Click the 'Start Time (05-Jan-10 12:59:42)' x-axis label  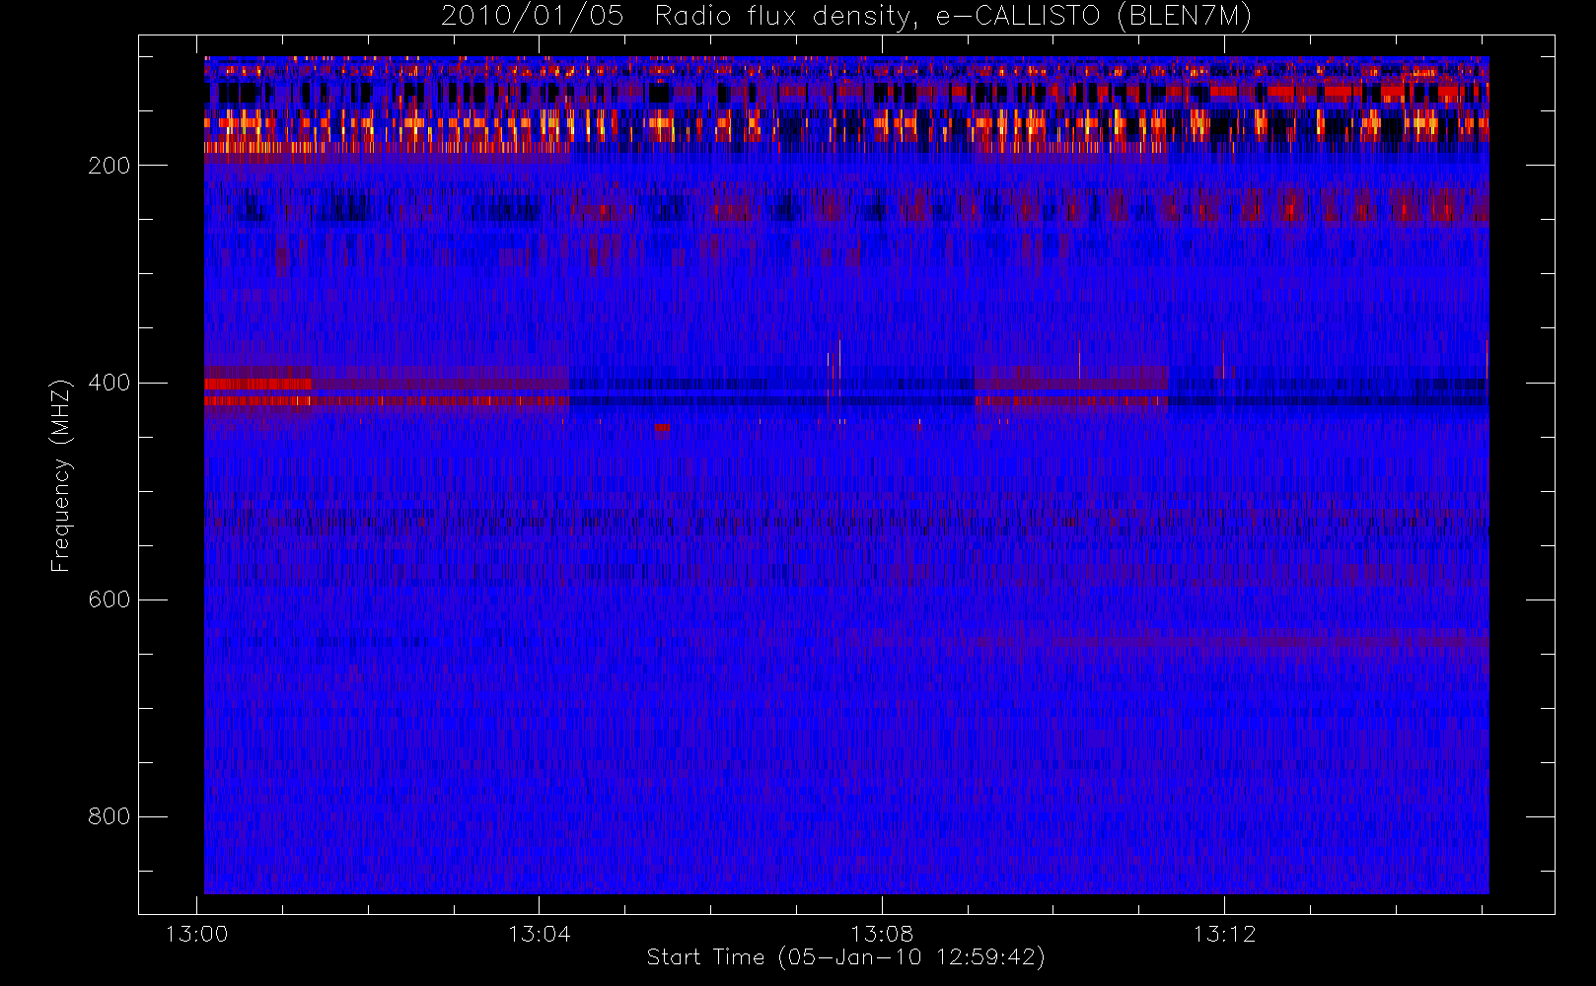[845, 957]
